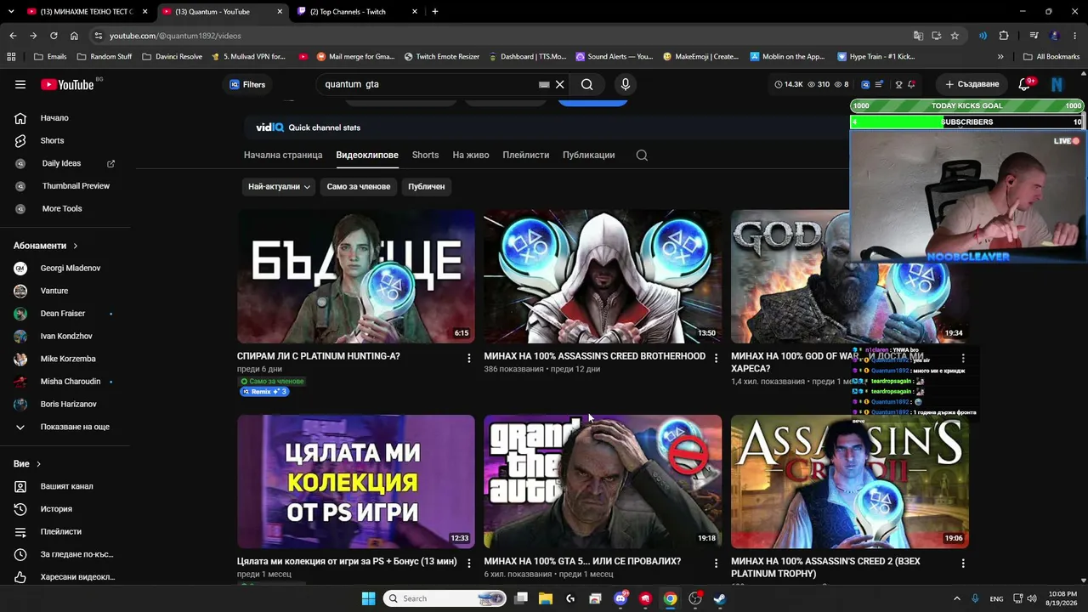Search within channel using magnifier icon
Viewport: 1088px width, 612px height.
[642, 156]
